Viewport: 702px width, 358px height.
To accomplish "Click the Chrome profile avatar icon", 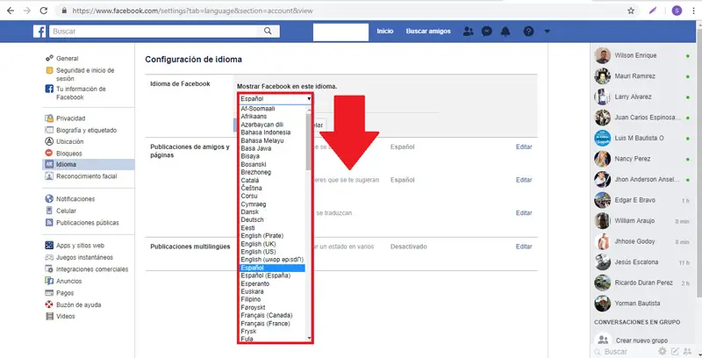I will [677, 11].
